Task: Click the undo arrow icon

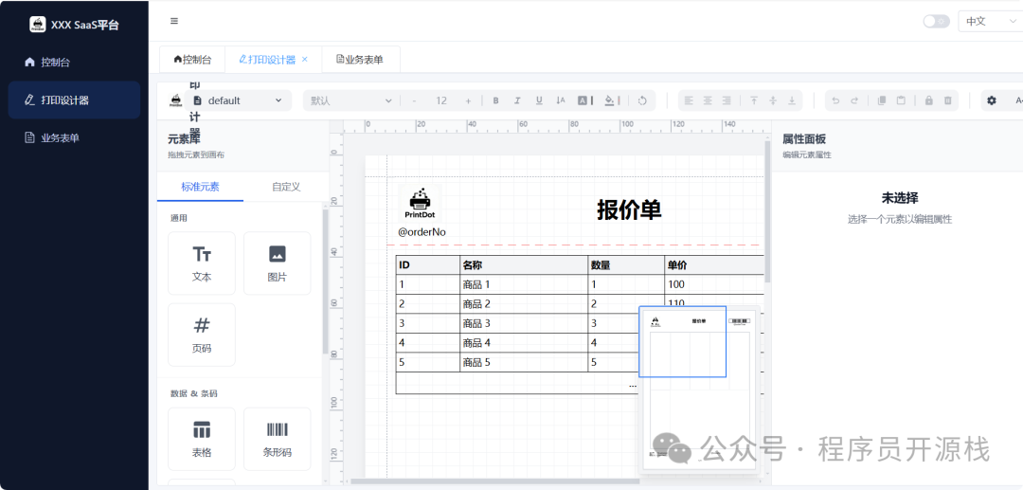Action: click(x=835, y=100)
